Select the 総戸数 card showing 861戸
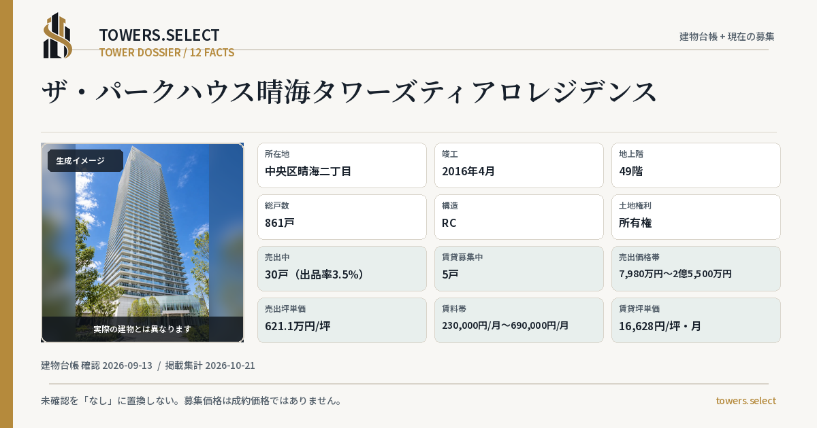This screenshot has height=428, width=817. 342,217
